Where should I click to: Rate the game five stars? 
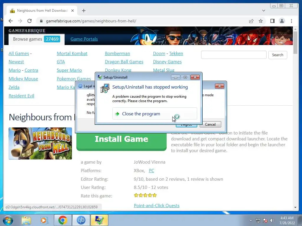tap(155, 195)
